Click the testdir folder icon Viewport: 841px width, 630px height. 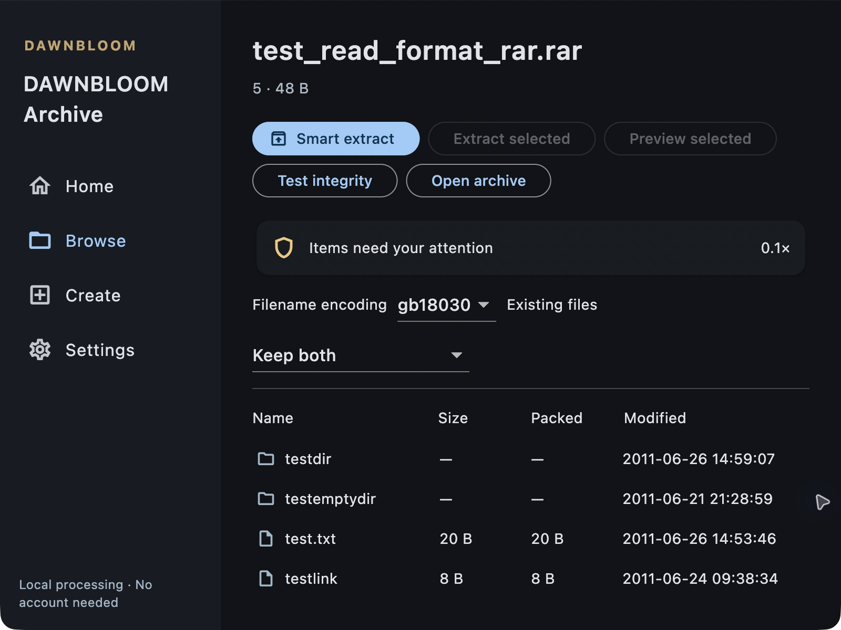click(x=266, y=459)
